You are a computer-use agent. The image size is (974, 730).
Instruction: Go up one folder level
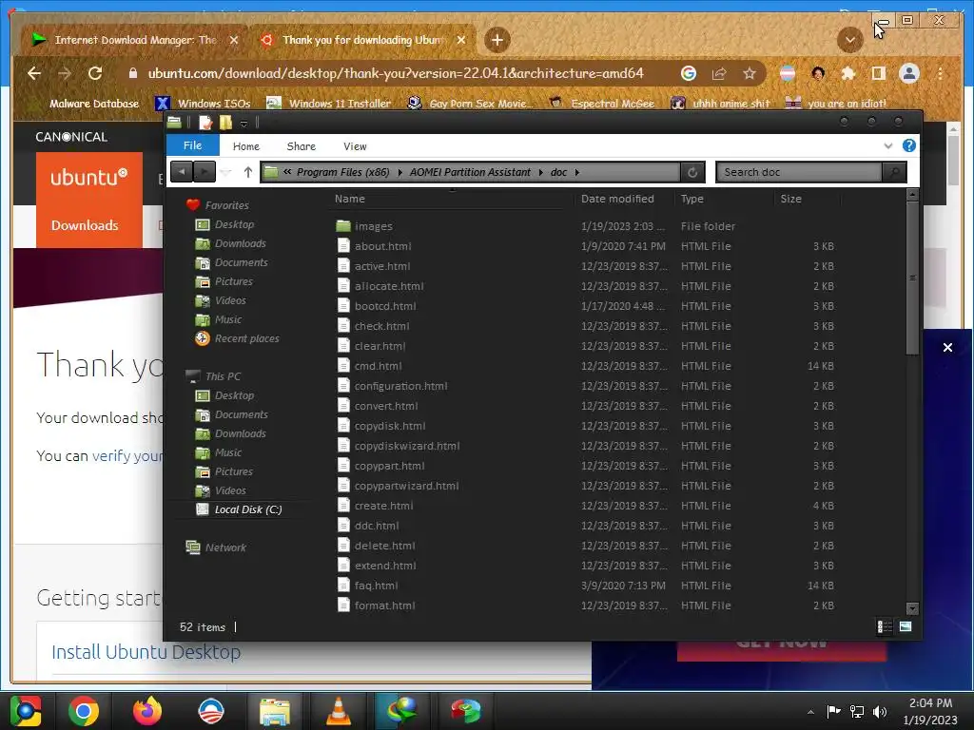[248, 172]
